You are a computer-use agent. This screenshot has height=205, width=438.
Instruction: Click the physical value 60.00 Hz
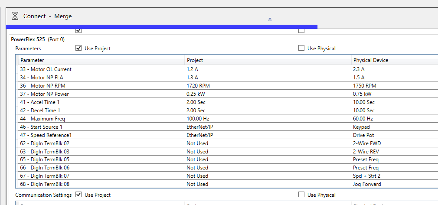coord(363,119)
